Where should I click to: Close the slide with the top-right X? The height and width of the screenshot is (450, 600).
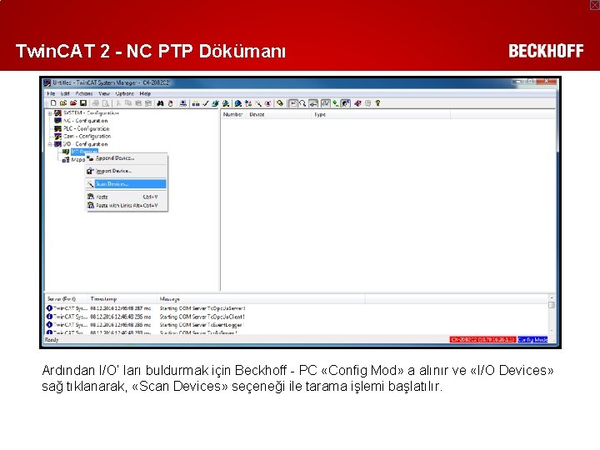click(594, 5)
